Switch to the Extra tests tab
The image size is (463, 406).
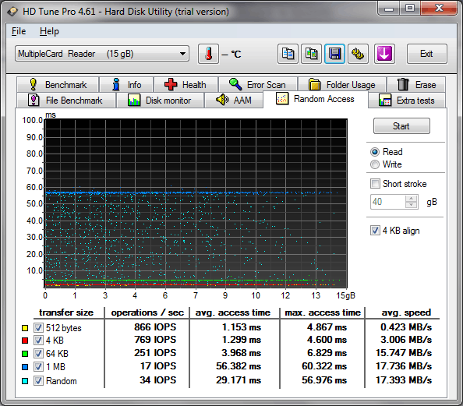[407, 101]
